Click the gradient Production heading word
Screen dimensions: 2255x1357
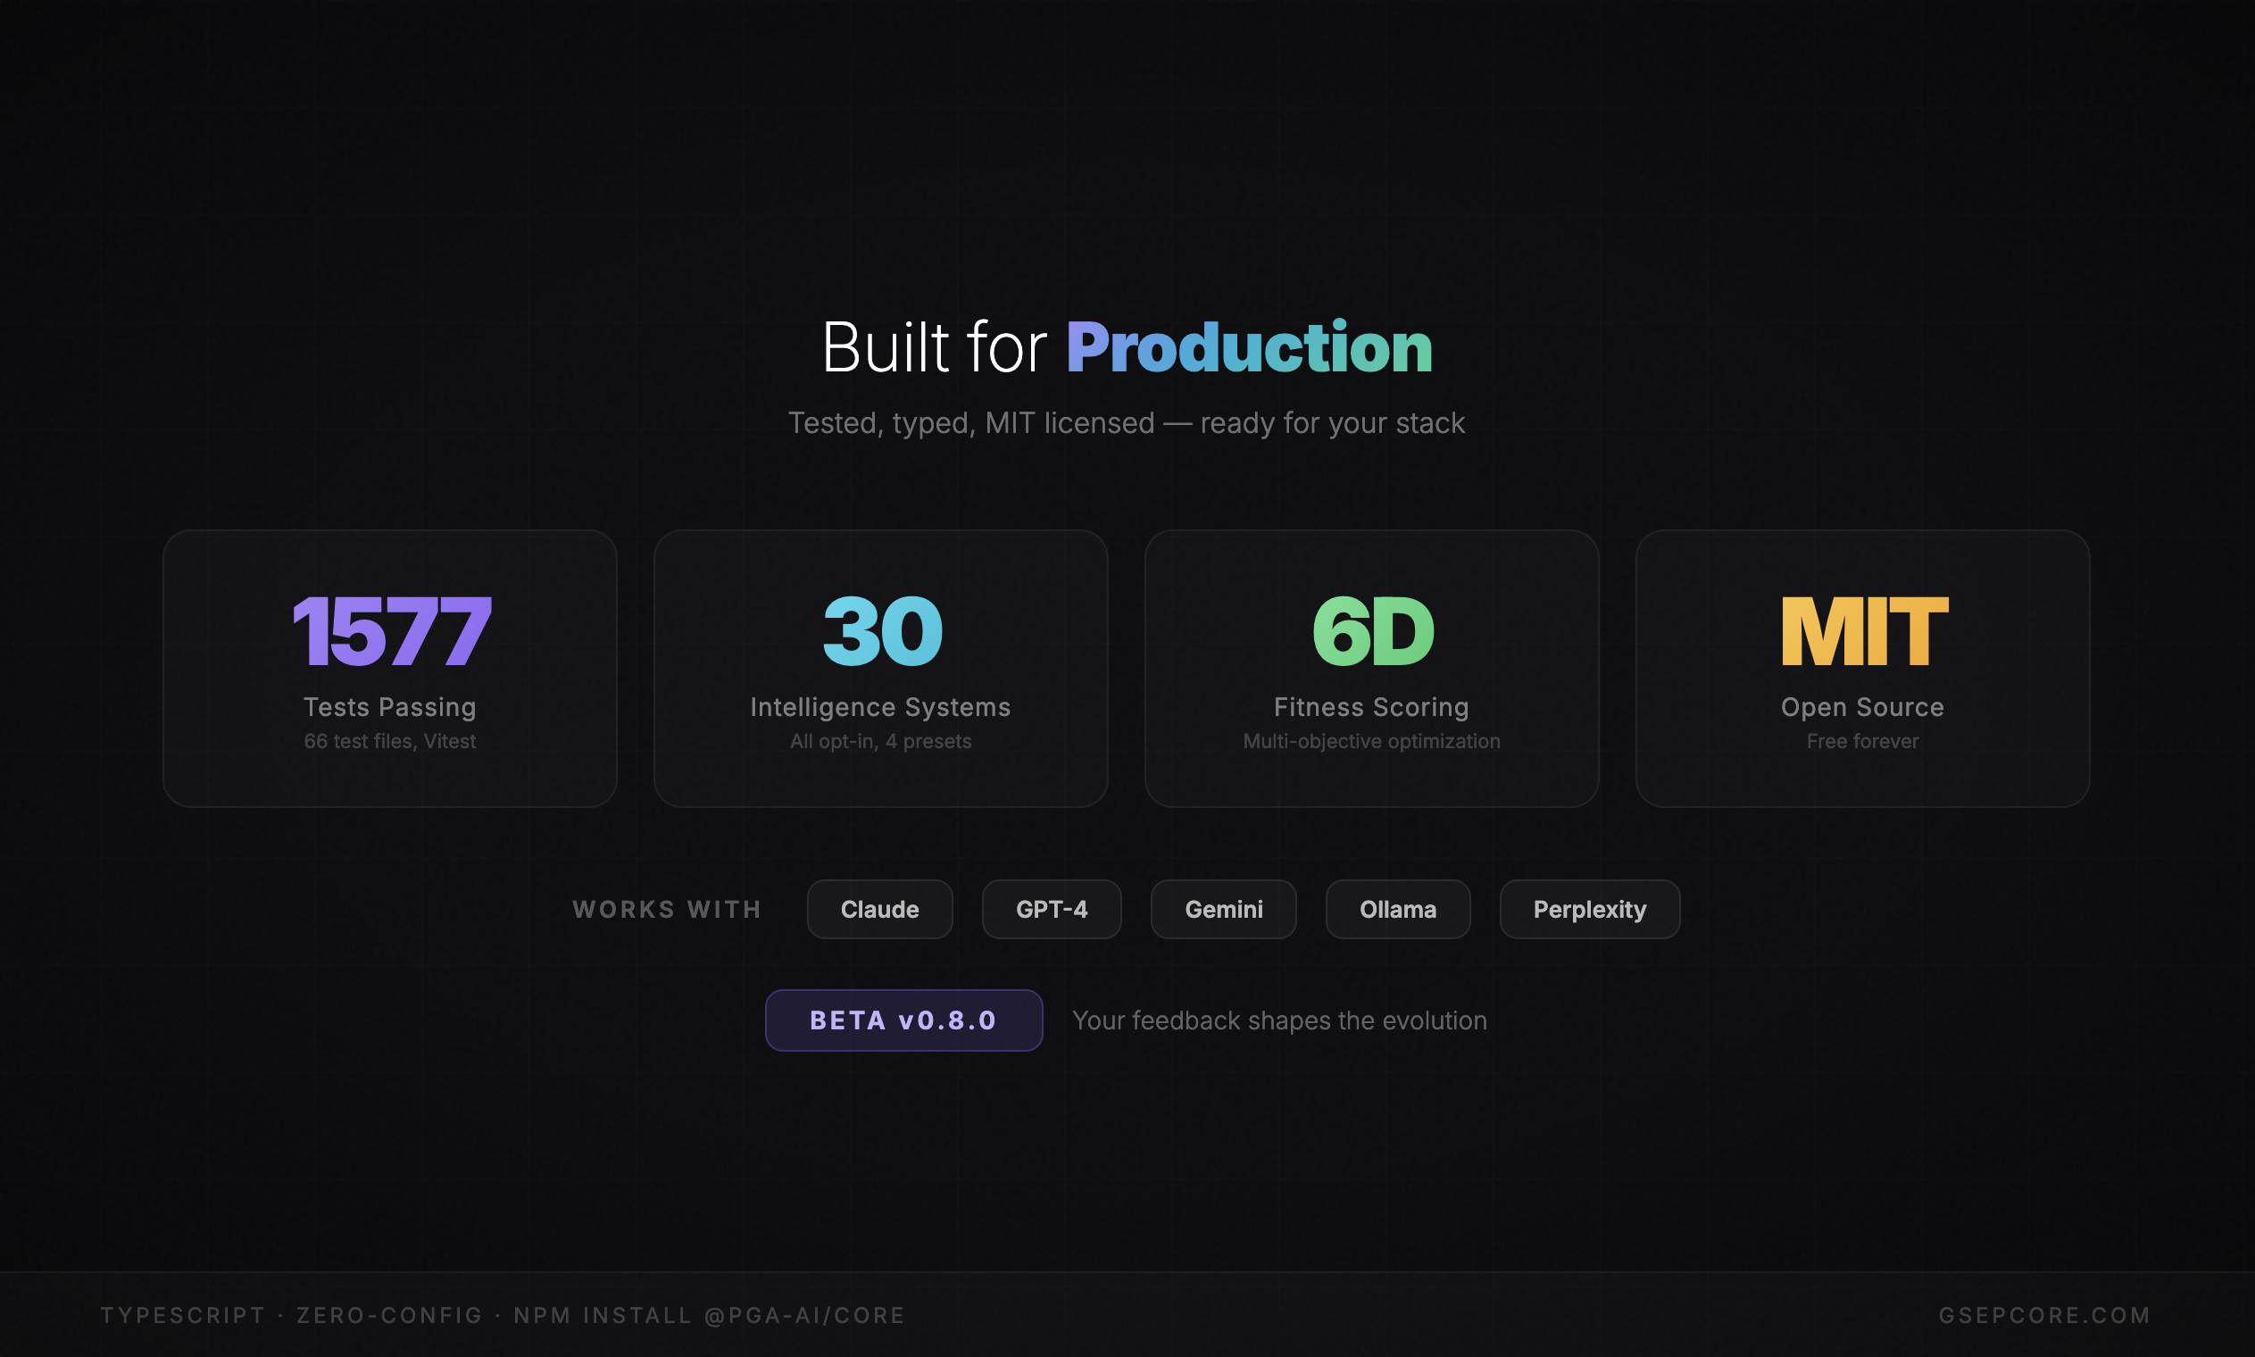tap(1249, 347)
